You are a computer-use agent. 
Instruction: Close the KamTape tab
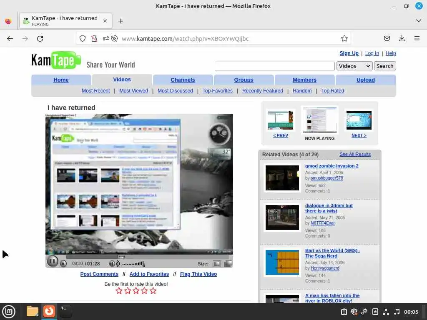point(105,21)
